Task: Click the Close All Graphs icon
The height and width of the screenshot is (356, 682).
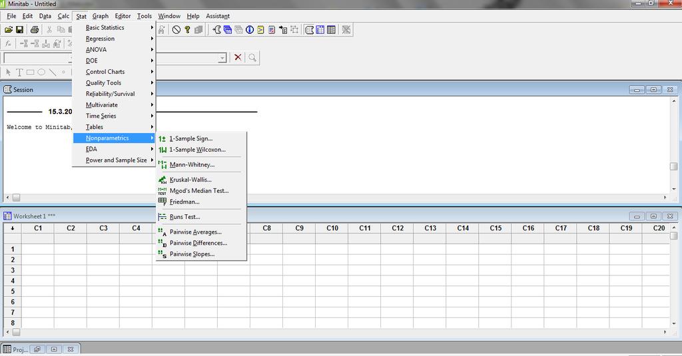Action: click(346, 29)
